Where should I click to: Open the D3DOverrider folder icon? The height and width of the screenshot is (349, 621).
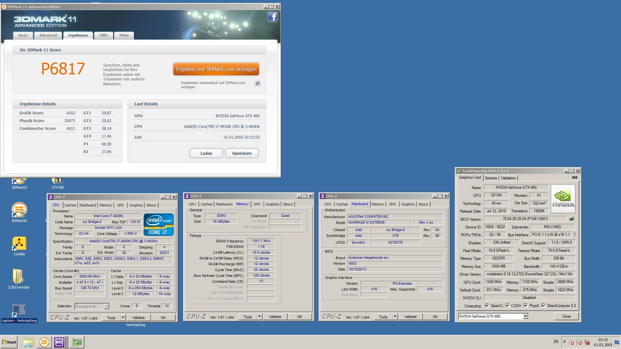(19, 279)
